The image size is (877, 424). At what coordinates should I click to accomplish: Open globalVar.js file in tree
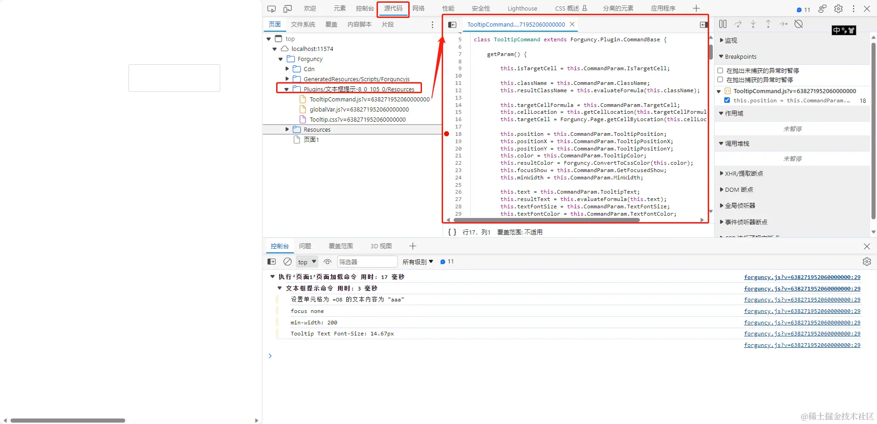[x=359, y=109]
